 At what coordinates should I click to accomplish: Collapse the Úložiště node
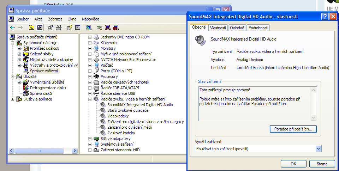click(x=13, y=77)
